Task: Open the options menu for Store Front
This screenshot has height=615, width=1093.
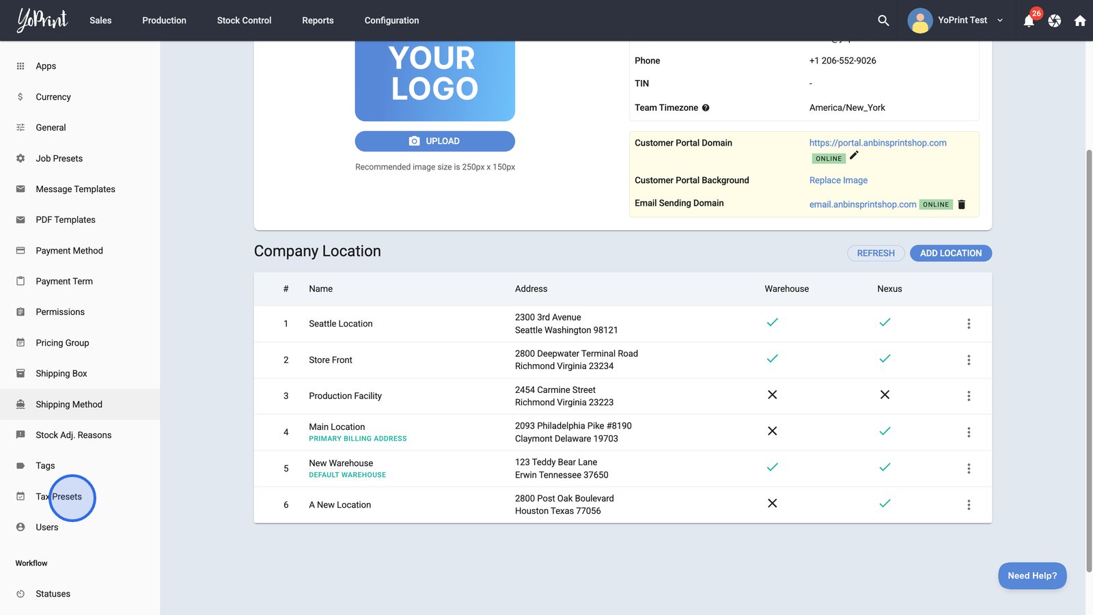Action: click(x=969, y=360)
